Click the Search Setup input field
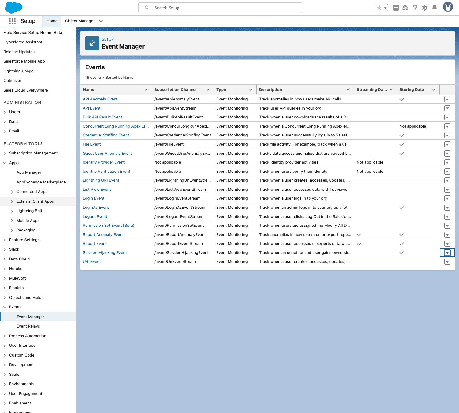Image resolution: width=459 pixels, height=413 pixels. pos(220,8)
